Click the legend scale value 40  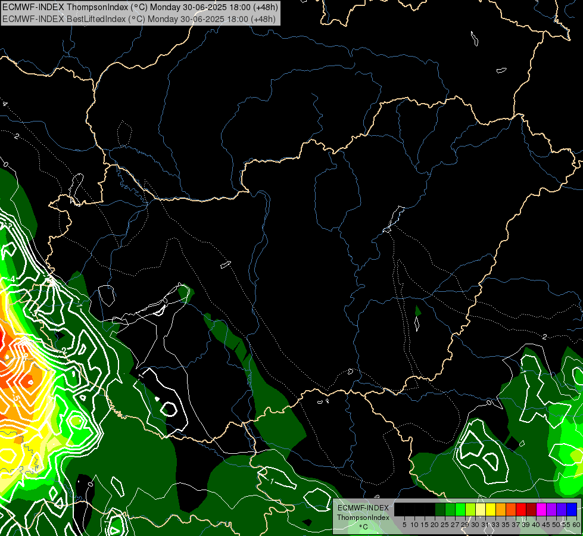tap(536, 525)
